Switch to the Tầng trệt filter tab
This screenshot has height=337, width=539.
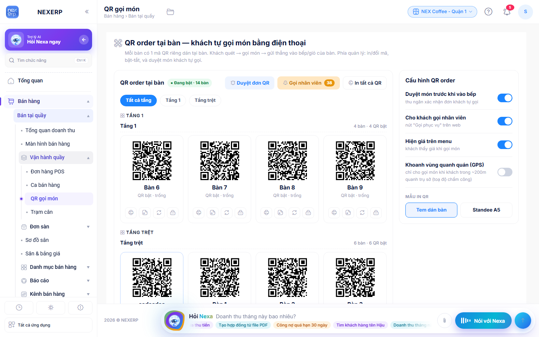[x=205, y=100]
